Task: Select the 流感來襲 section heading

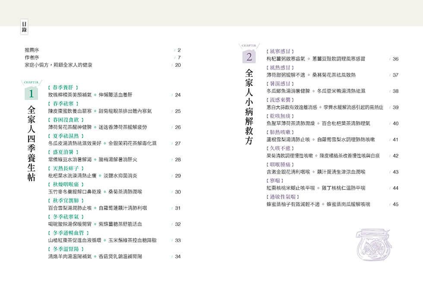Action: [281, 100]
